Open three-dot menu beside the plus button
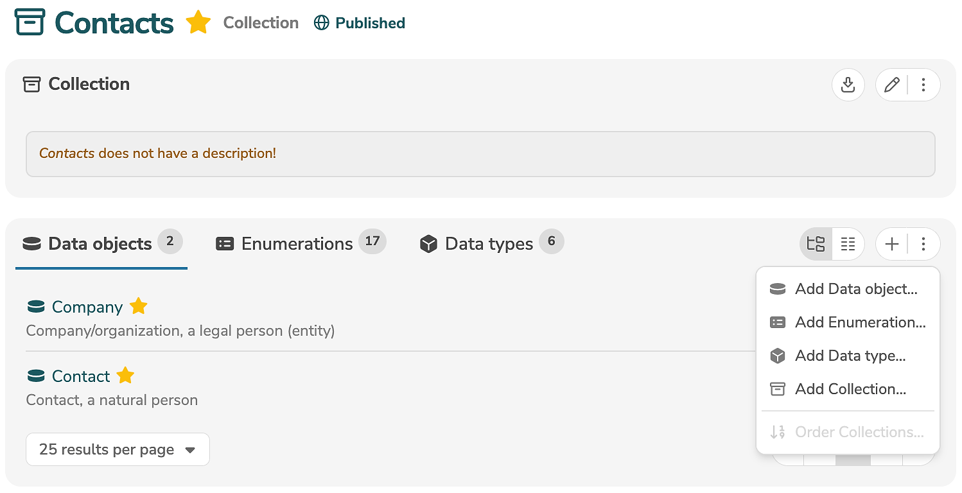 pyautogui.click(x=923, y=244)
